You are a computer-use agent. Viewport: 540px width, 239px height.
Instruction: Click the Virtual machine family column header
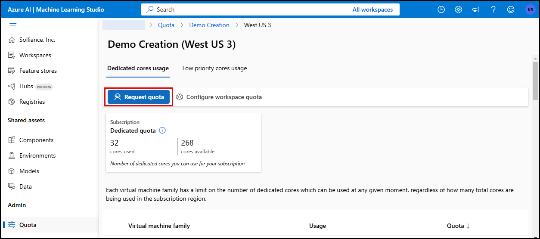(159, 226)
